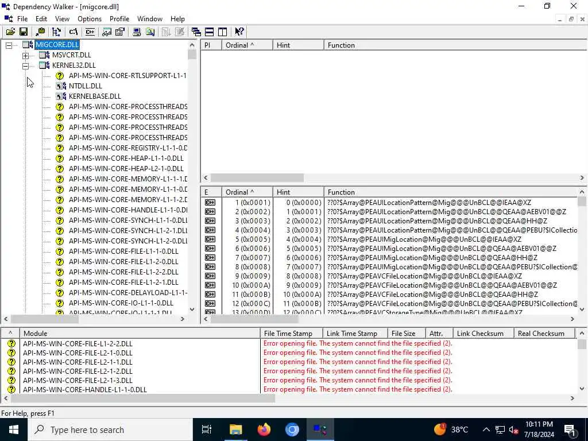This screenshot has height=441, width=588.
Task: Launch Firefox from the taskbar
Action: click(x=264, y=430)
